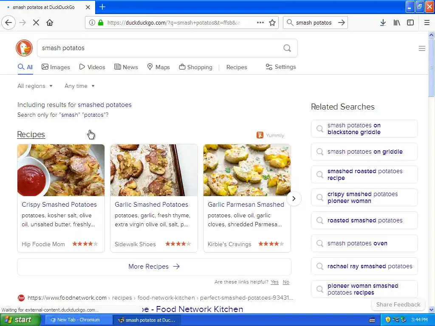The image size is (435, 326).
Task: Click the green padlock security icon
Action: 101,22
